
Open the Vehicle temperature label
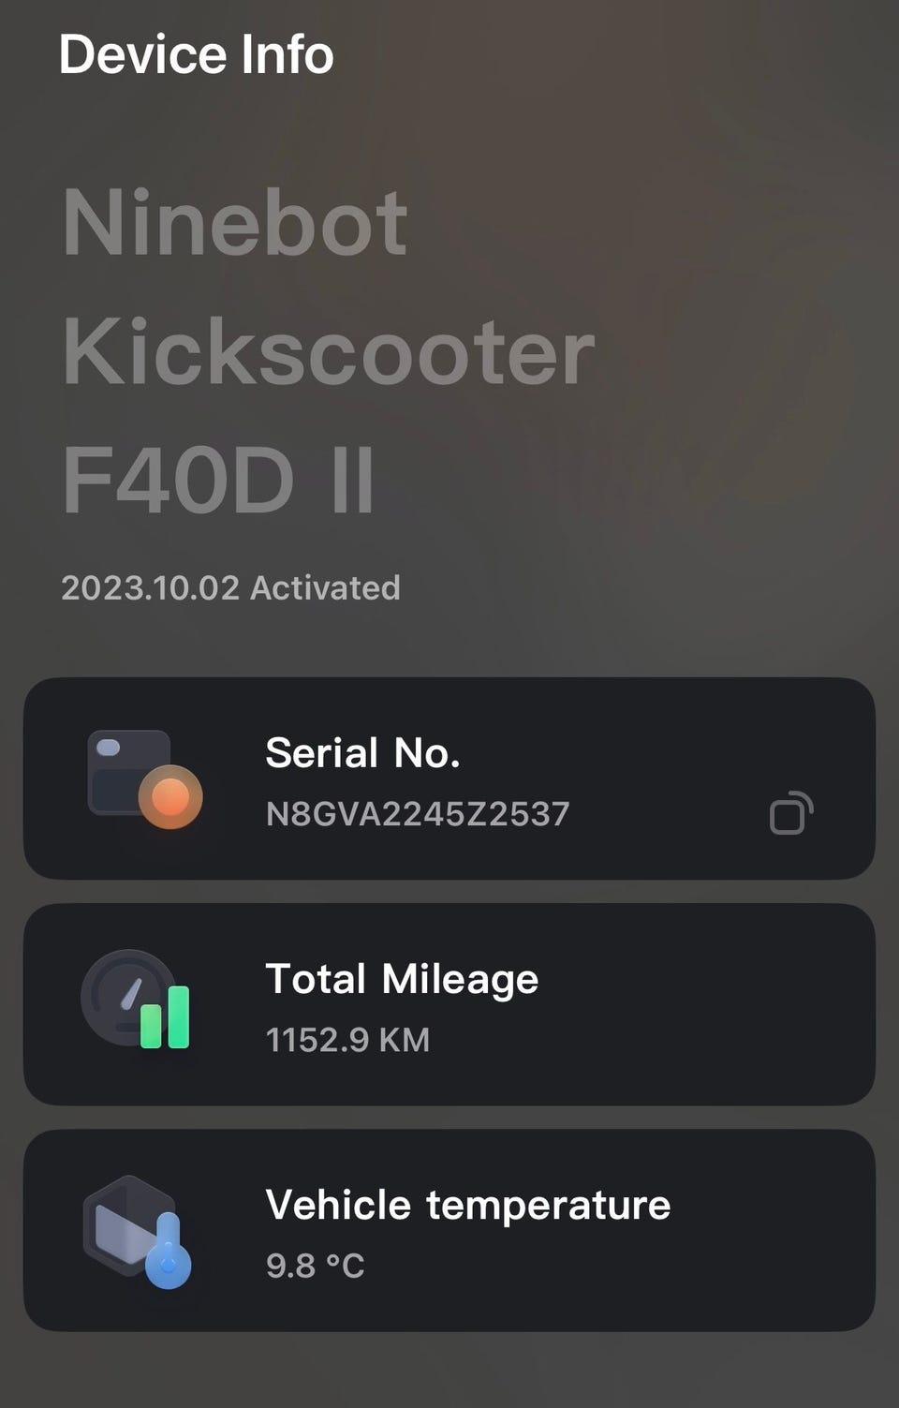click(x=468, y=1205)
